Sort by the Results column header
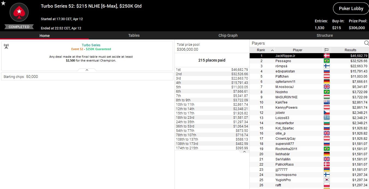This screenshot has height=189, width=369. pos(350,50)
